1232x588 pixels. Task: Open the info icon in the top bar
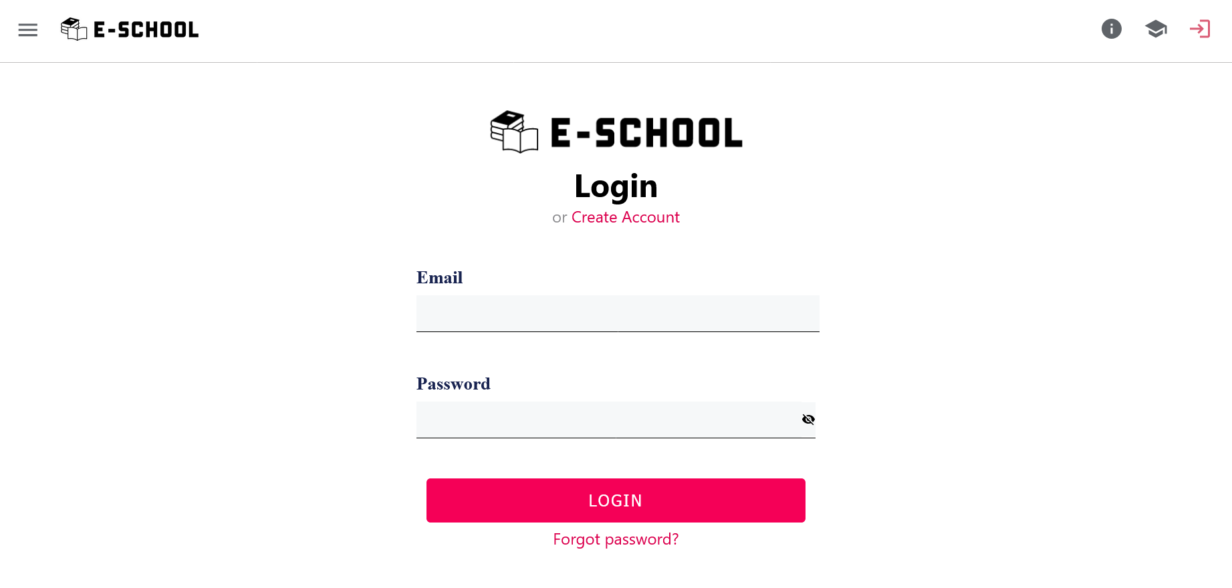[x=1111, y=29]
